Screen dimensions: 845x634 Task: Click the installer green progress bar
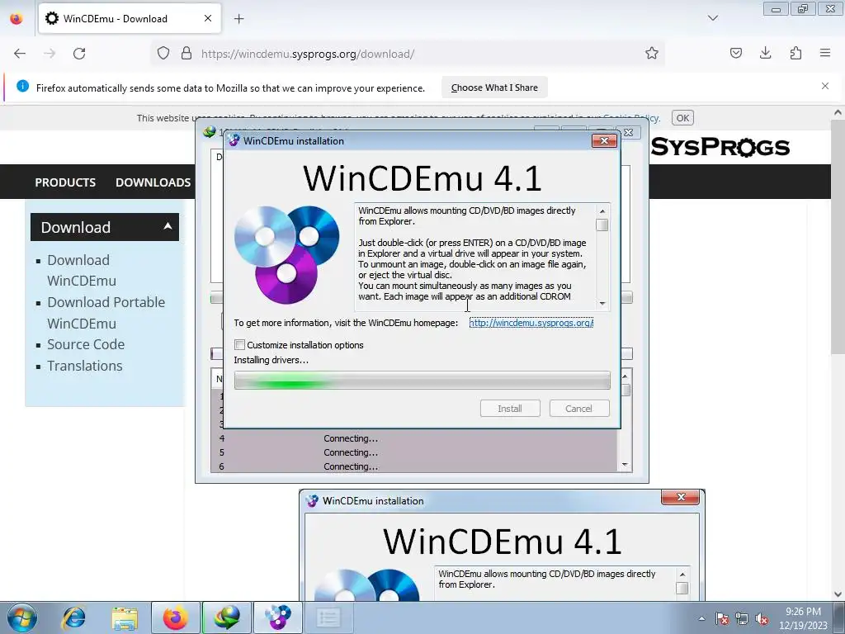pyautogui.click(x=422, y=381)
